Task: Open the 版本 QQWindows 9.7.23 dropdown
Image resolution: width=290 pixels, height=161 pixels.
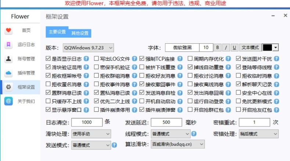Action: (x=88, y=48)
